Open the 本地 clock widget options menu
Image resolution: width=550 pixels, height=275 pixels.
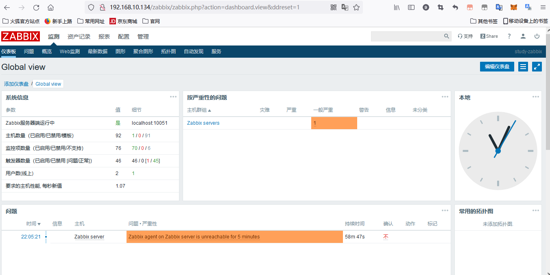click(536, 97)
